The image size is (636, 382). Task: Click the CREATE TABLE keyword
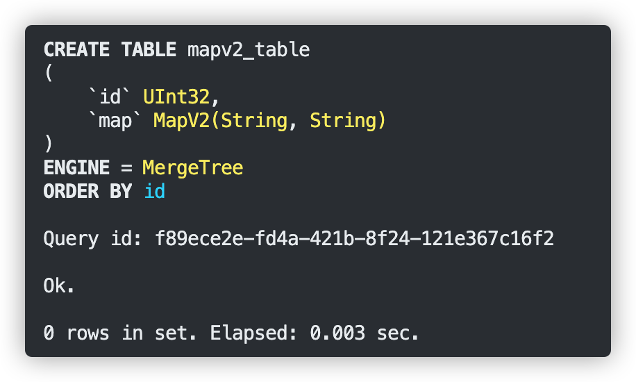110,50
